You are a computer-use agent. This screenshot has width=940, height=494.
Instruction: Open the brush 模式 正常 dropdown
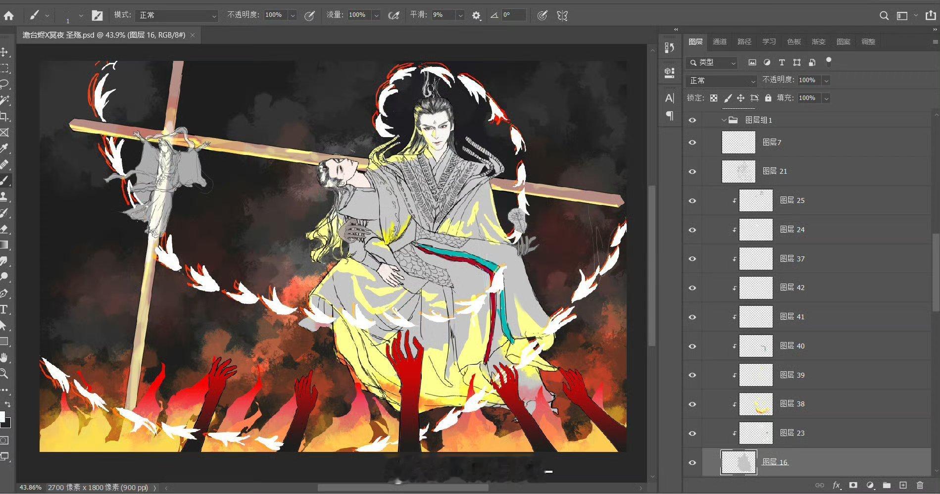177,15
